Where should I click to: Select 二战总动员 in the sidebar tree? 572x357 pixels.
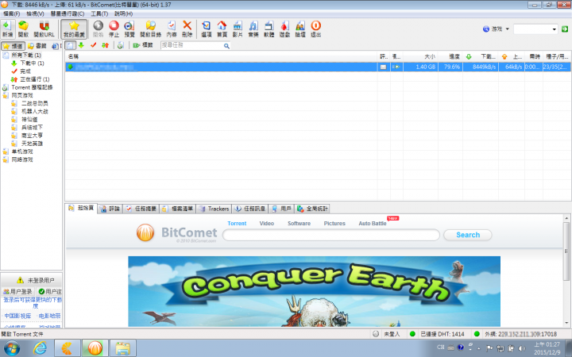coord(34,103)
